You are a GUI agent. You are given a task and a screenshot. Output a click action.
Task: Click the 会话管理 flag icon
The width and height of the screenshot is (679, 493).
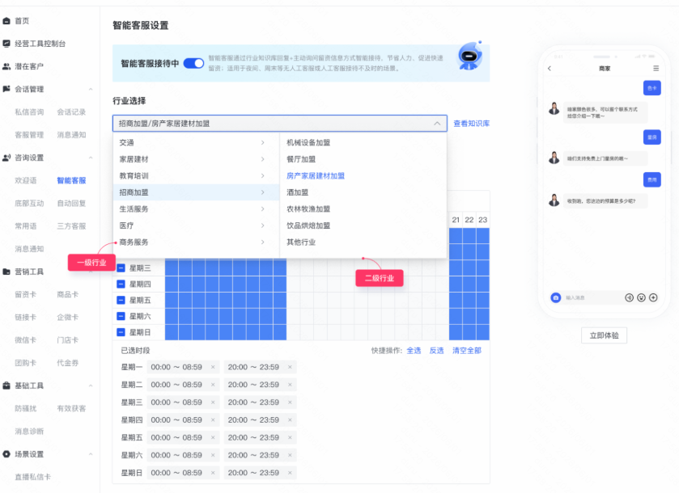coord(6,89)
